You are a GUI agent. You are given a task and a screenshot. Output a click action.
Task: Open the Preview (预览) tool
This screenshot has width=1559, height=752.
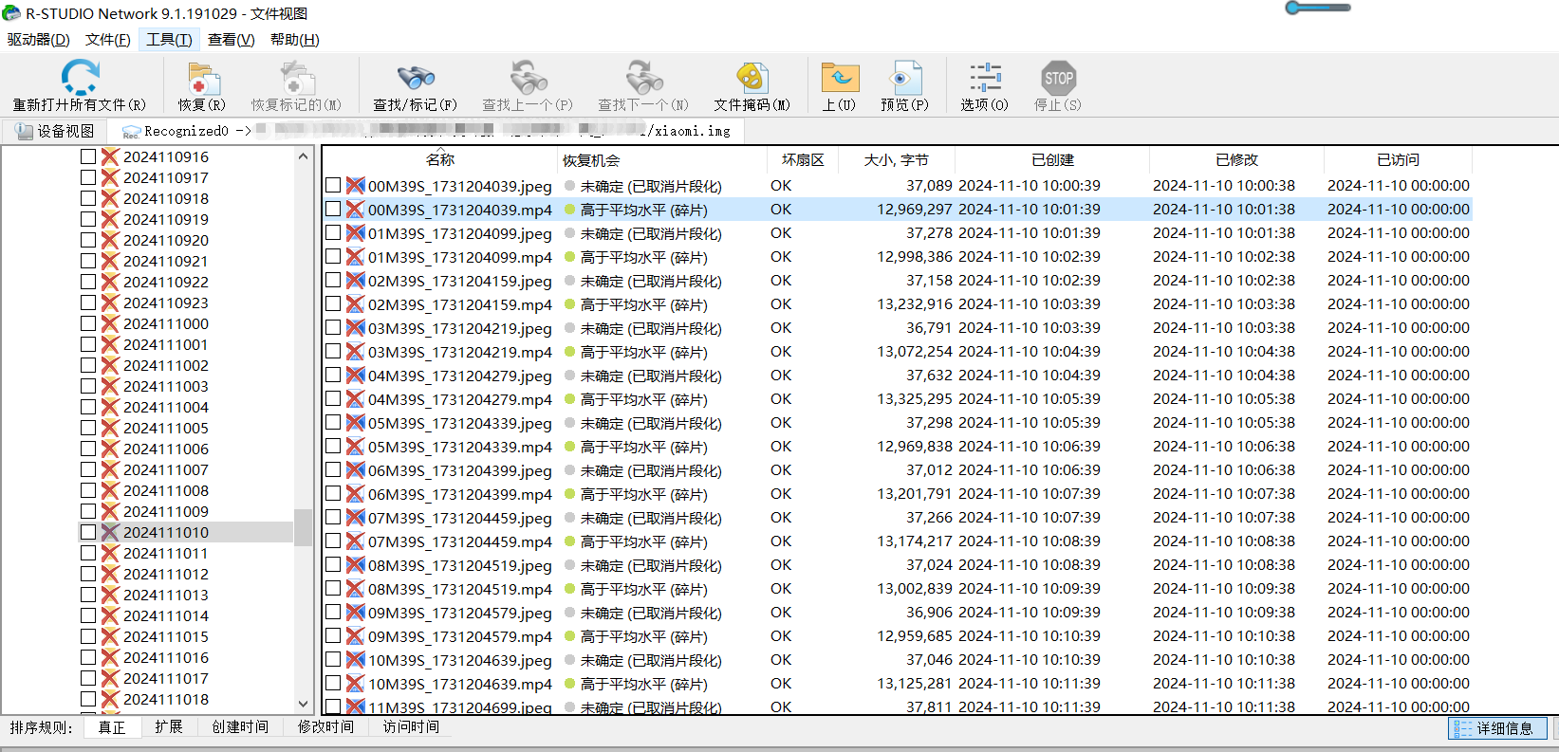click(903, 78)
